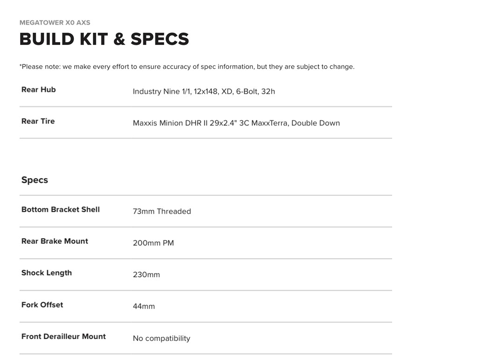The width and height of the screenshot is (478, 359).
Task: Click the 'Front Derailleur Mount' label
Action: click(63, 337)
